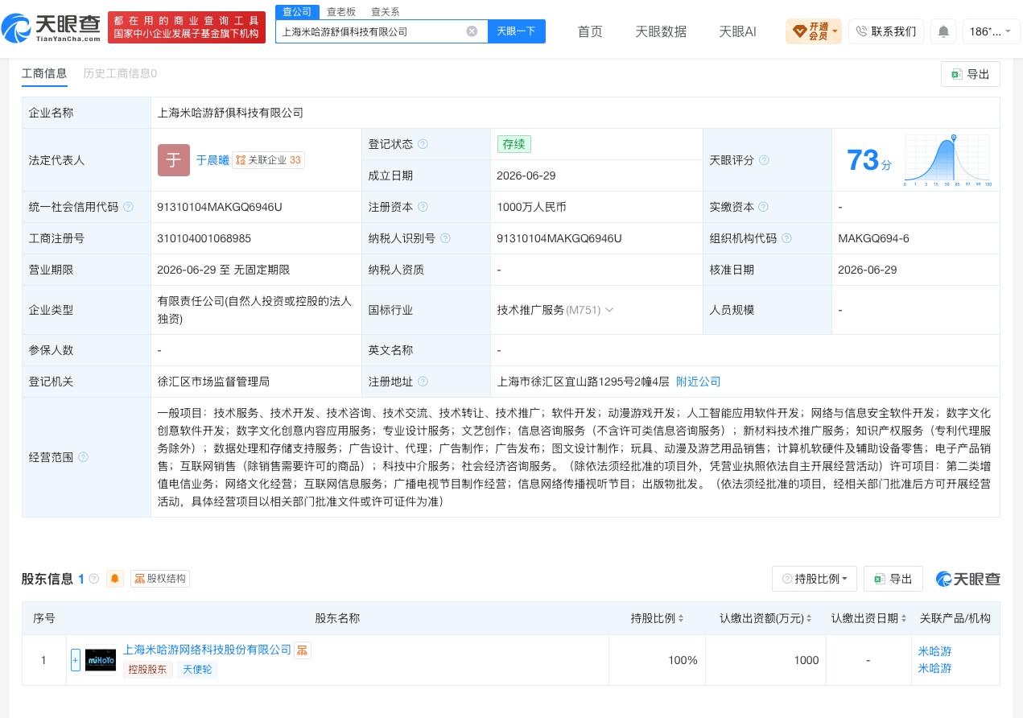Open the help icon beside 注册资本
The image size is (1023, 718).
coord(423,207)
